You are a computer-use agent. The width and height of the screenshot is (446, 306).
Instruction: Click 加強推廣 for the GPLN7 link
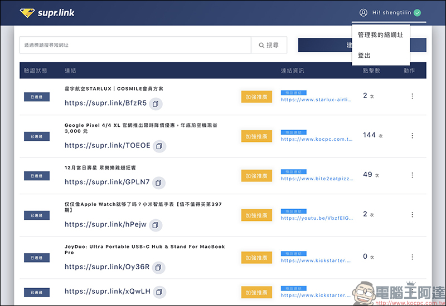(x=256, y=176)
